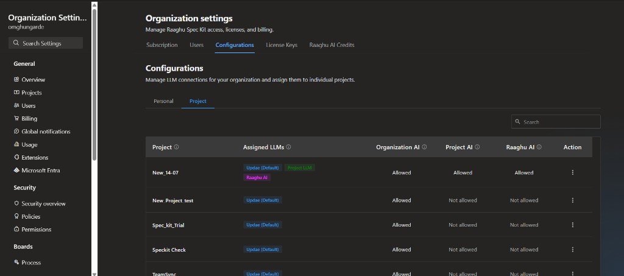Open Process under Boards

[31, 263]
